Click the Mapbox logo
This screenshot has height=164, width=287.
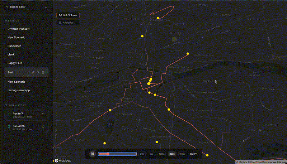click(x=63, y=161)
